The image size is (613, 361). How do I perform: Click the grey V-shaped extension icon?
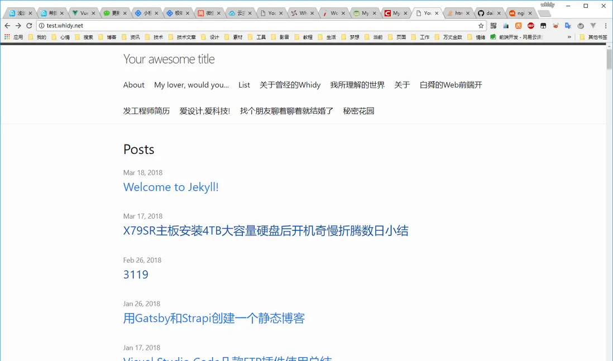593,26
